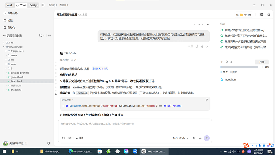Open the Microsoft Store taskbar icon
The height and width of the screenshot is (155, 275).
click(x=100, y=151)
